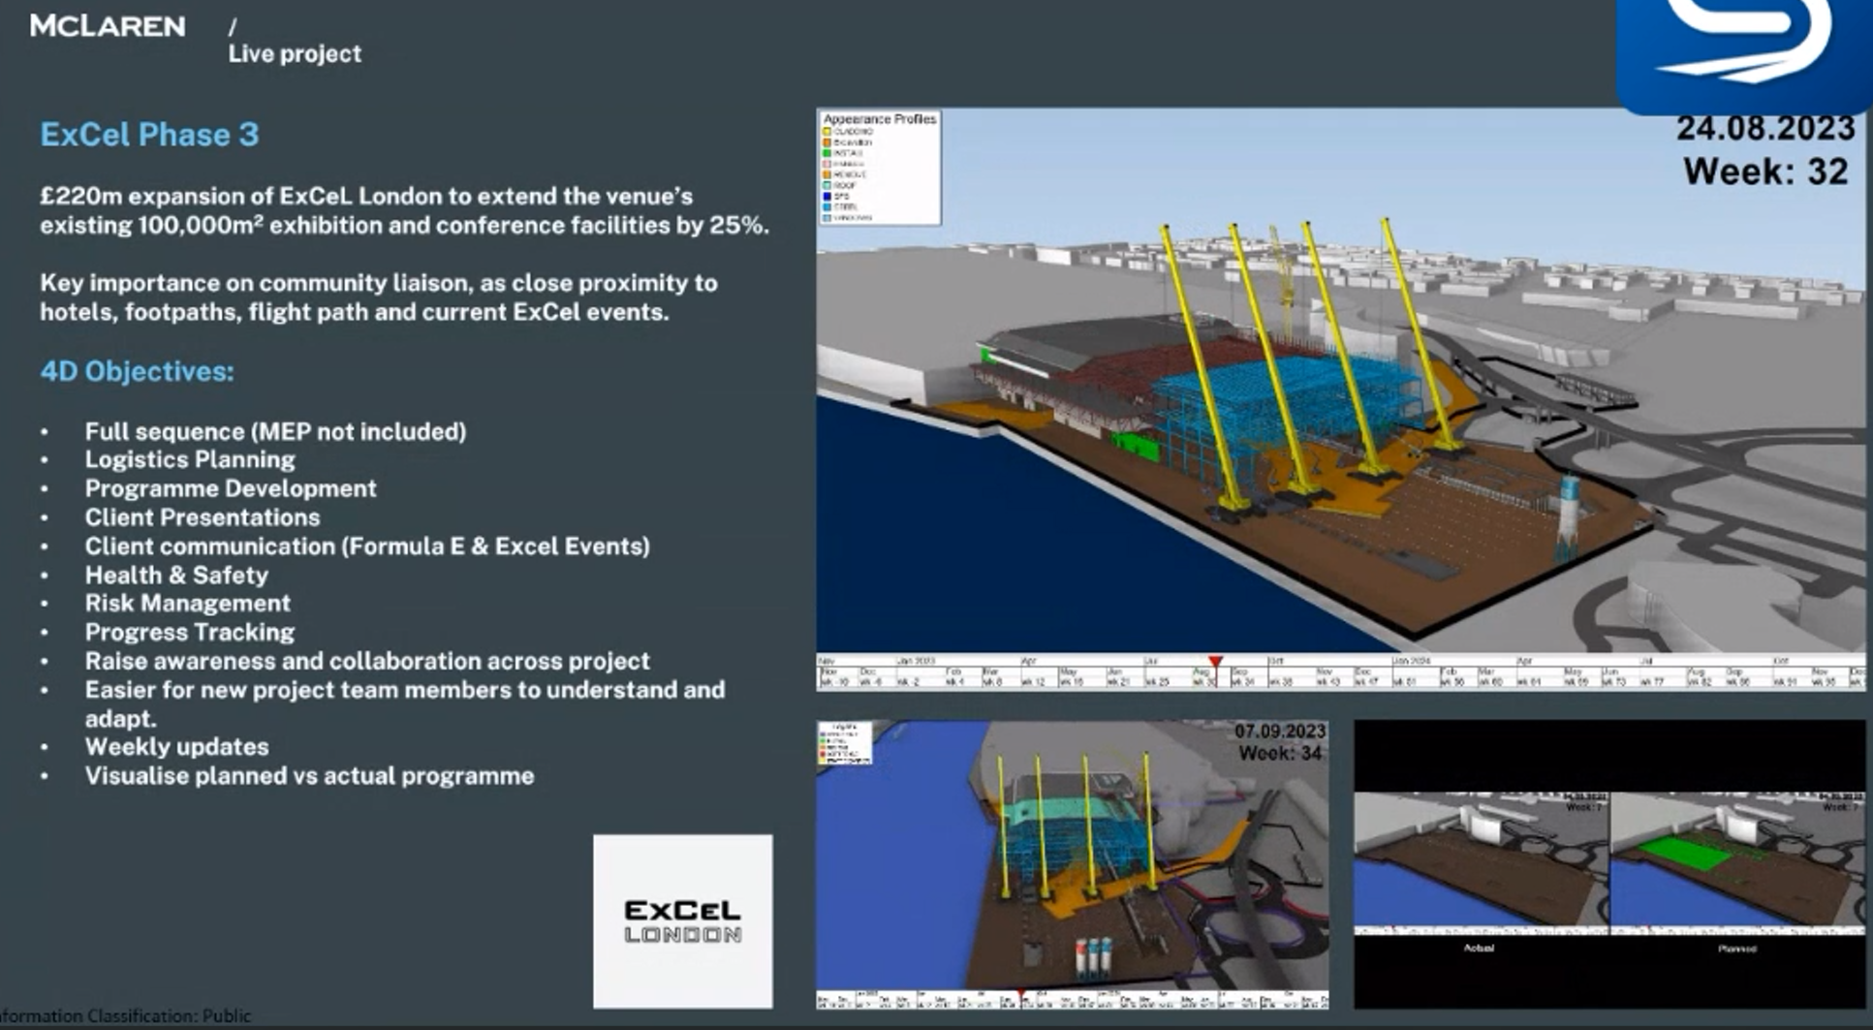1873x1030 pixels.
Task: Click the timeline bar under Week 34 model
Action: tap(1072, 999)
